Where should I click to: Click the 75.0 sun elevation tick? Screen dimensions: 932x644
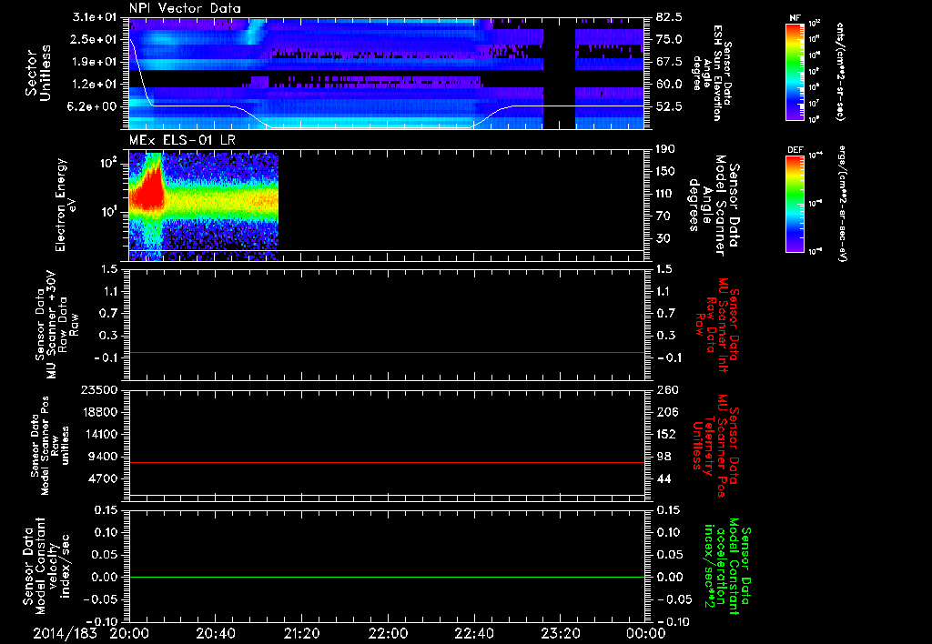coord(669,39)
